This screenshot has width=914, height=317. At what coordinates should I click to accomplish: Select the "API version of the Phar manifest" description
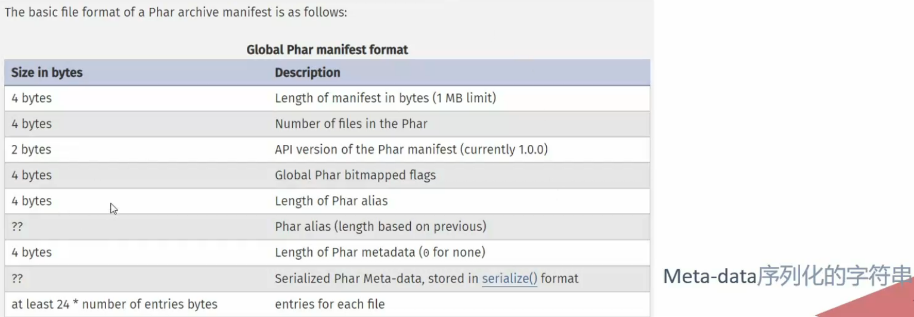coord(411,150)
